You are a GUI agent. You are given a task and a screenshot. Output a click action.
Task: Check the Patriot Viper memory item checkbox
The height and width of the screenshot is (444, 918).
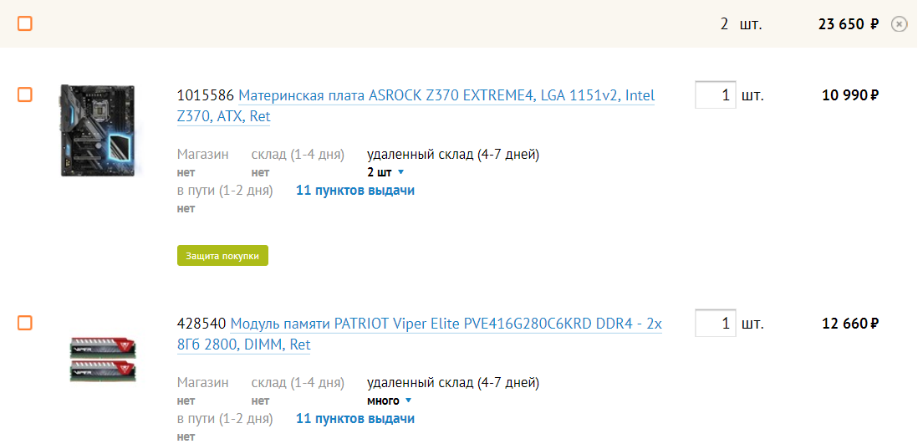point(25,323)
